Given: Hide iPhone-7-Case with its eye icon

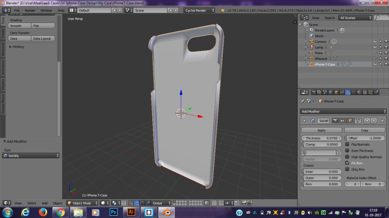Looking at the screenshot, I should (375, 64).
